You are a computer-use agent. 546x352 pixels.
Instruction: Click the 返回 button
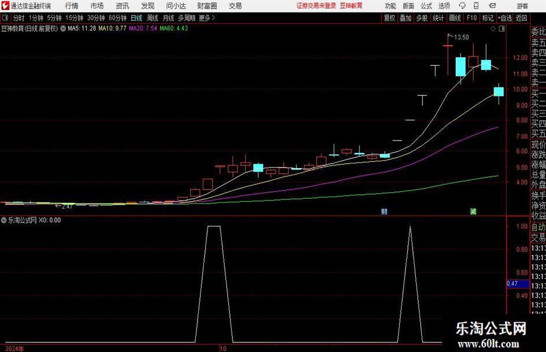click(521, 18)
